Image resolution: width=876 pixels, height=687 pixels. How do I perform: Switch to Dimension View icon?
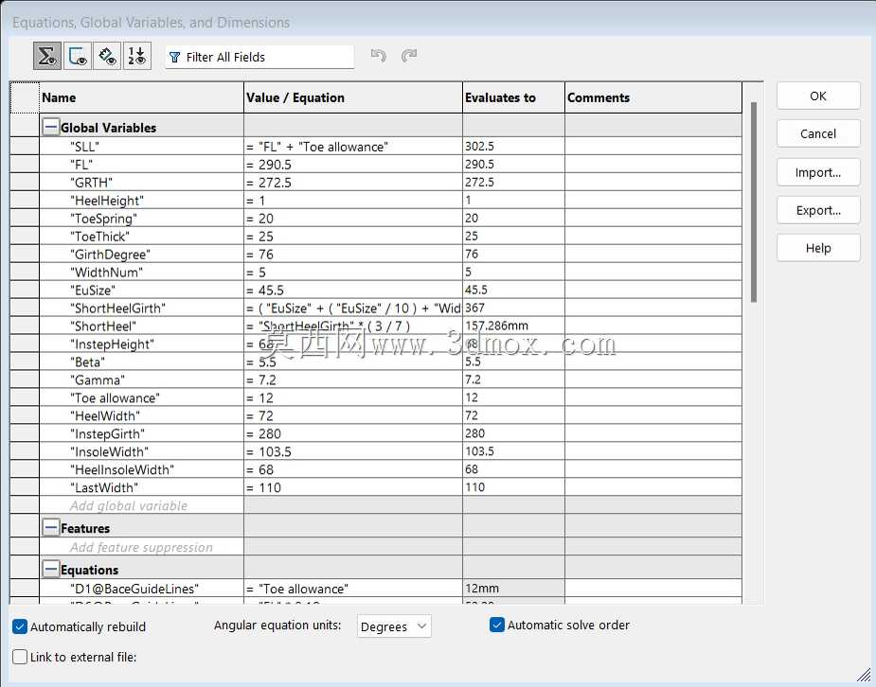pyautogui.click(x=107, y=57)
